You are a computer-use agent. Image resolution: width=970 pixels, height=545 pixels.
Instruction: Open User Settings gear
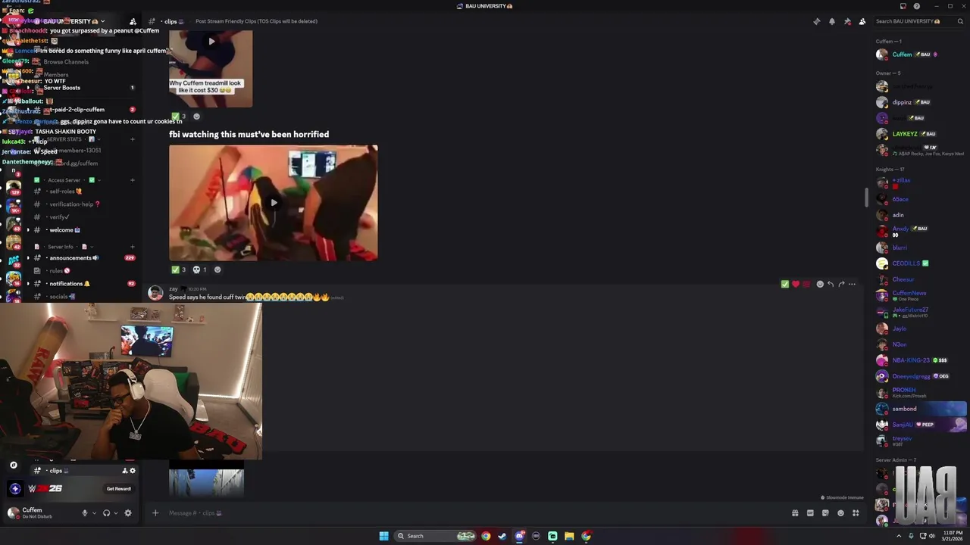(127, 513)
